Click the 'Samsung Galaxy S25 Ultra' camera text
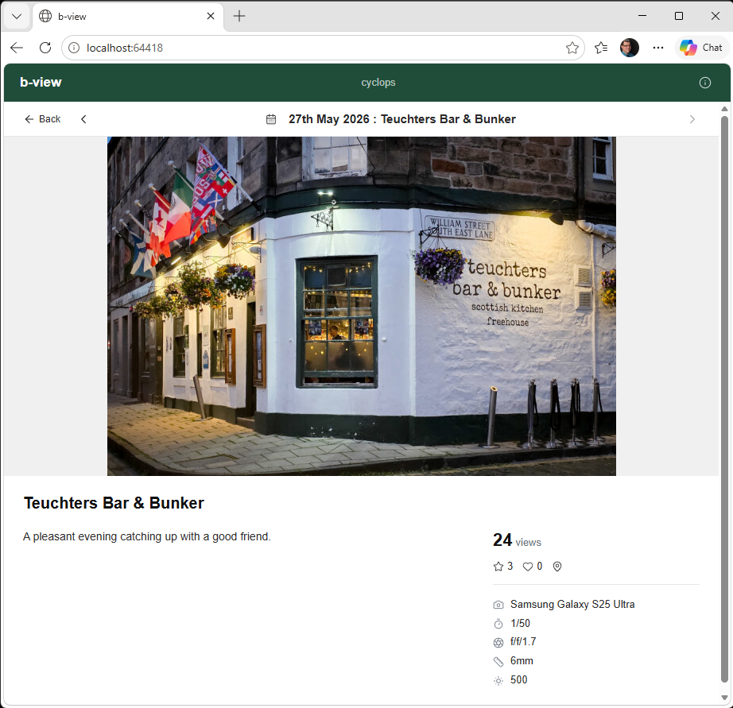Image resolution: width=733 pixels, height=708 pixels. [x=572, y=605]
